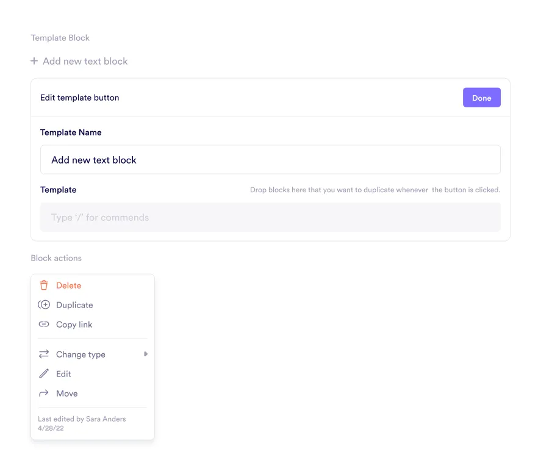Choose Edit from the block actions menu

(x=63, y=374)
